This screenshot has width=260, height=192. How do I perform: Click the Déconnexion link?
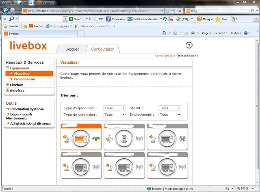[x=187, y=56]
